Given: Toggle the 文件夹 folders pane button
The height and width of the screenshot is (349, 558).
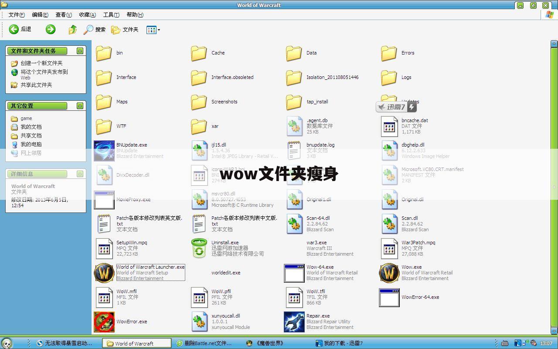Looking at the screenshot, I should [125, 29].
